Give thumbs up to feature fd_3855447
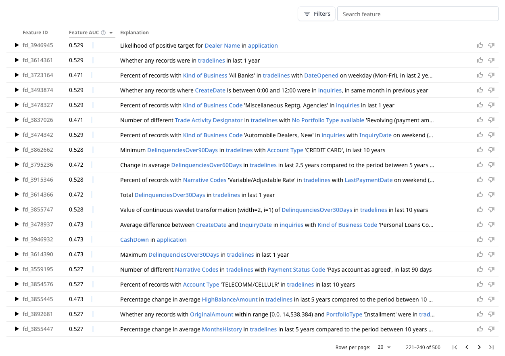 click(x=480, y=329)
